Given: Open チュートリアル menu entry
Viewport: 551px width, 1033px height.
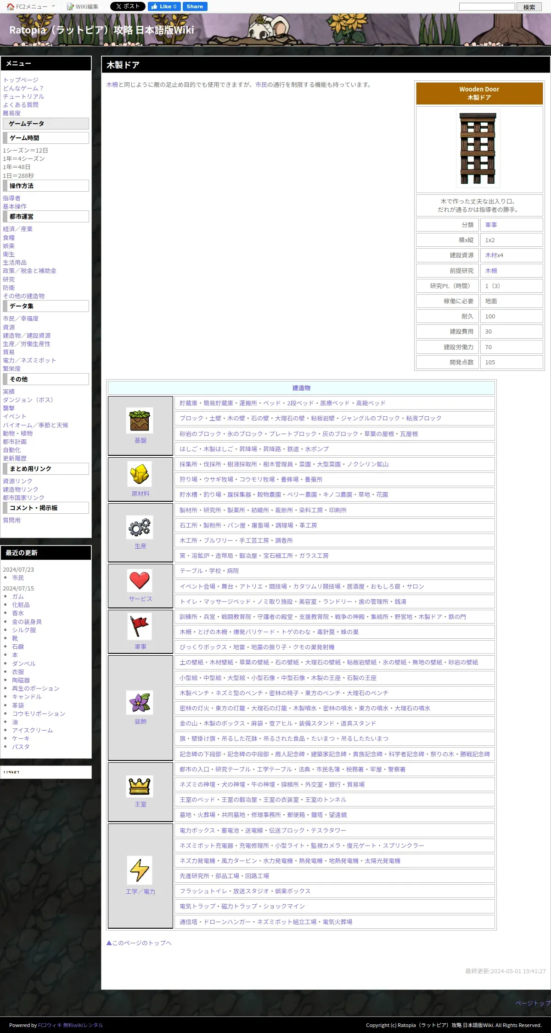Looking at the screenshot, I should 23,96.
